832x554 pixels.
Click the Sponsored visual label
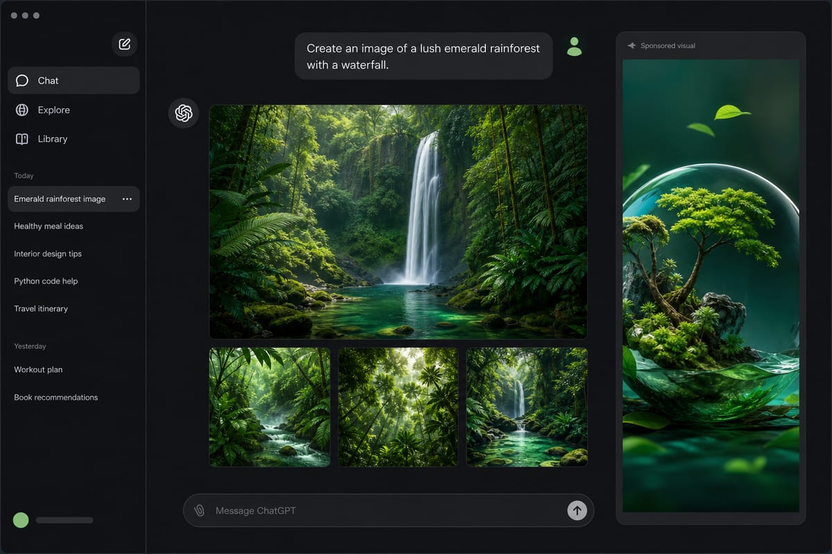coord(668,46)
